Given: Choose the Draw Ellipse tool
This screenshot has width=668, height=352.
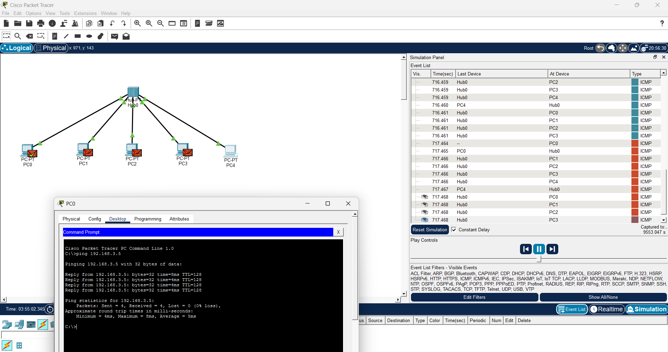Looking at the screenshot, I should pyautogui.click(x=89, y=36).
